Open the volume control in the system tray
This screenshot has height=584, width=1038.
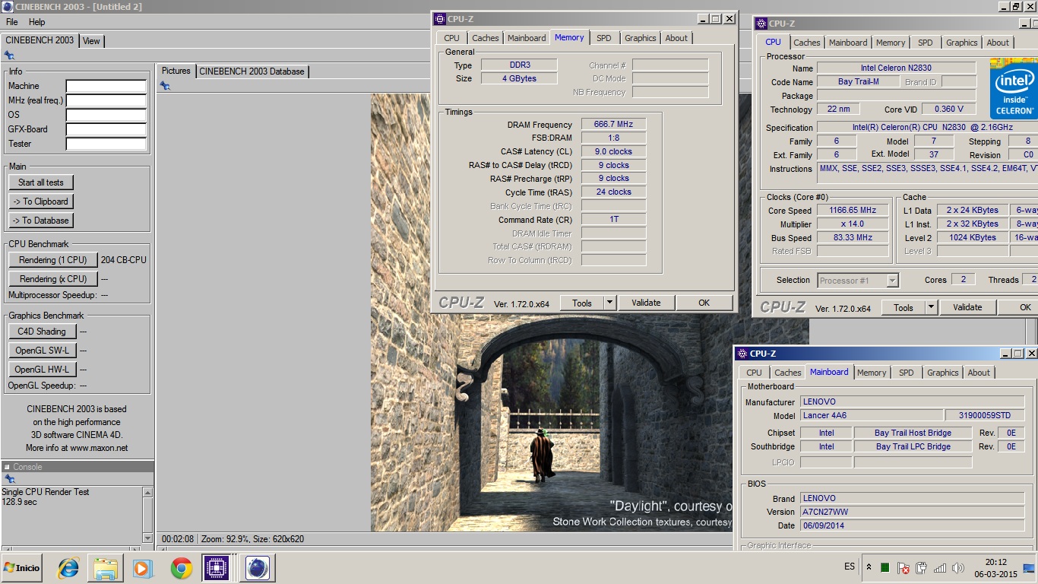958,568
